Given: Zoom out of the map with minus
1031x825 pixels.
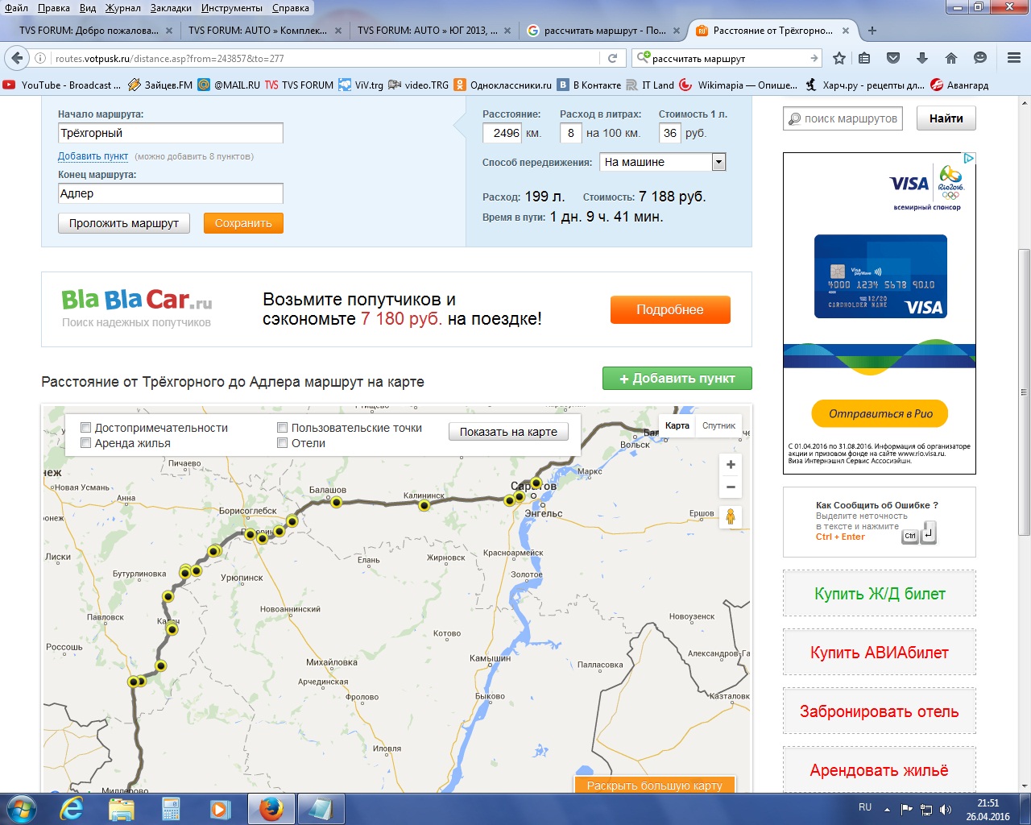Looking at the screenshot, I should pyautogui.click(x=731, y=487).
